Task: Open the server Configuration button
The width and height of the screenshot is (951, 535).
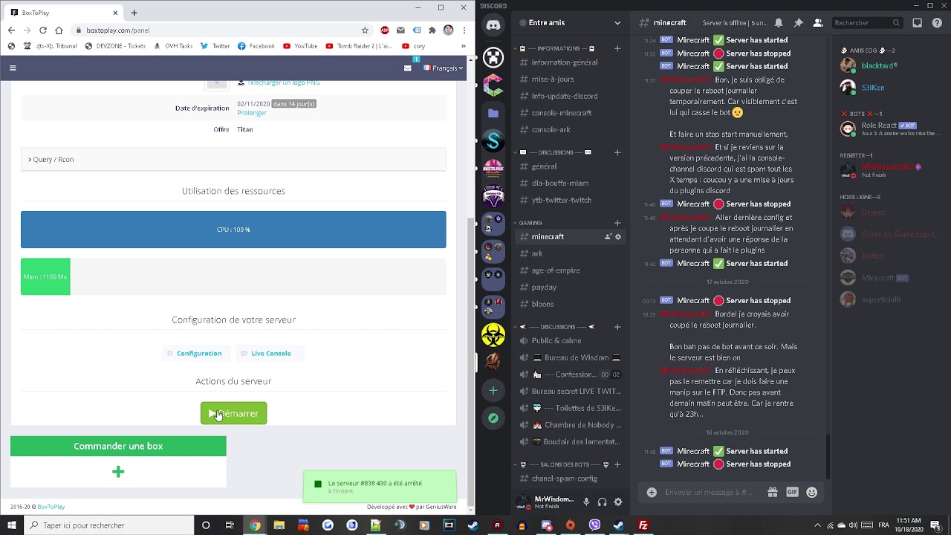Action: pos(195,353)
